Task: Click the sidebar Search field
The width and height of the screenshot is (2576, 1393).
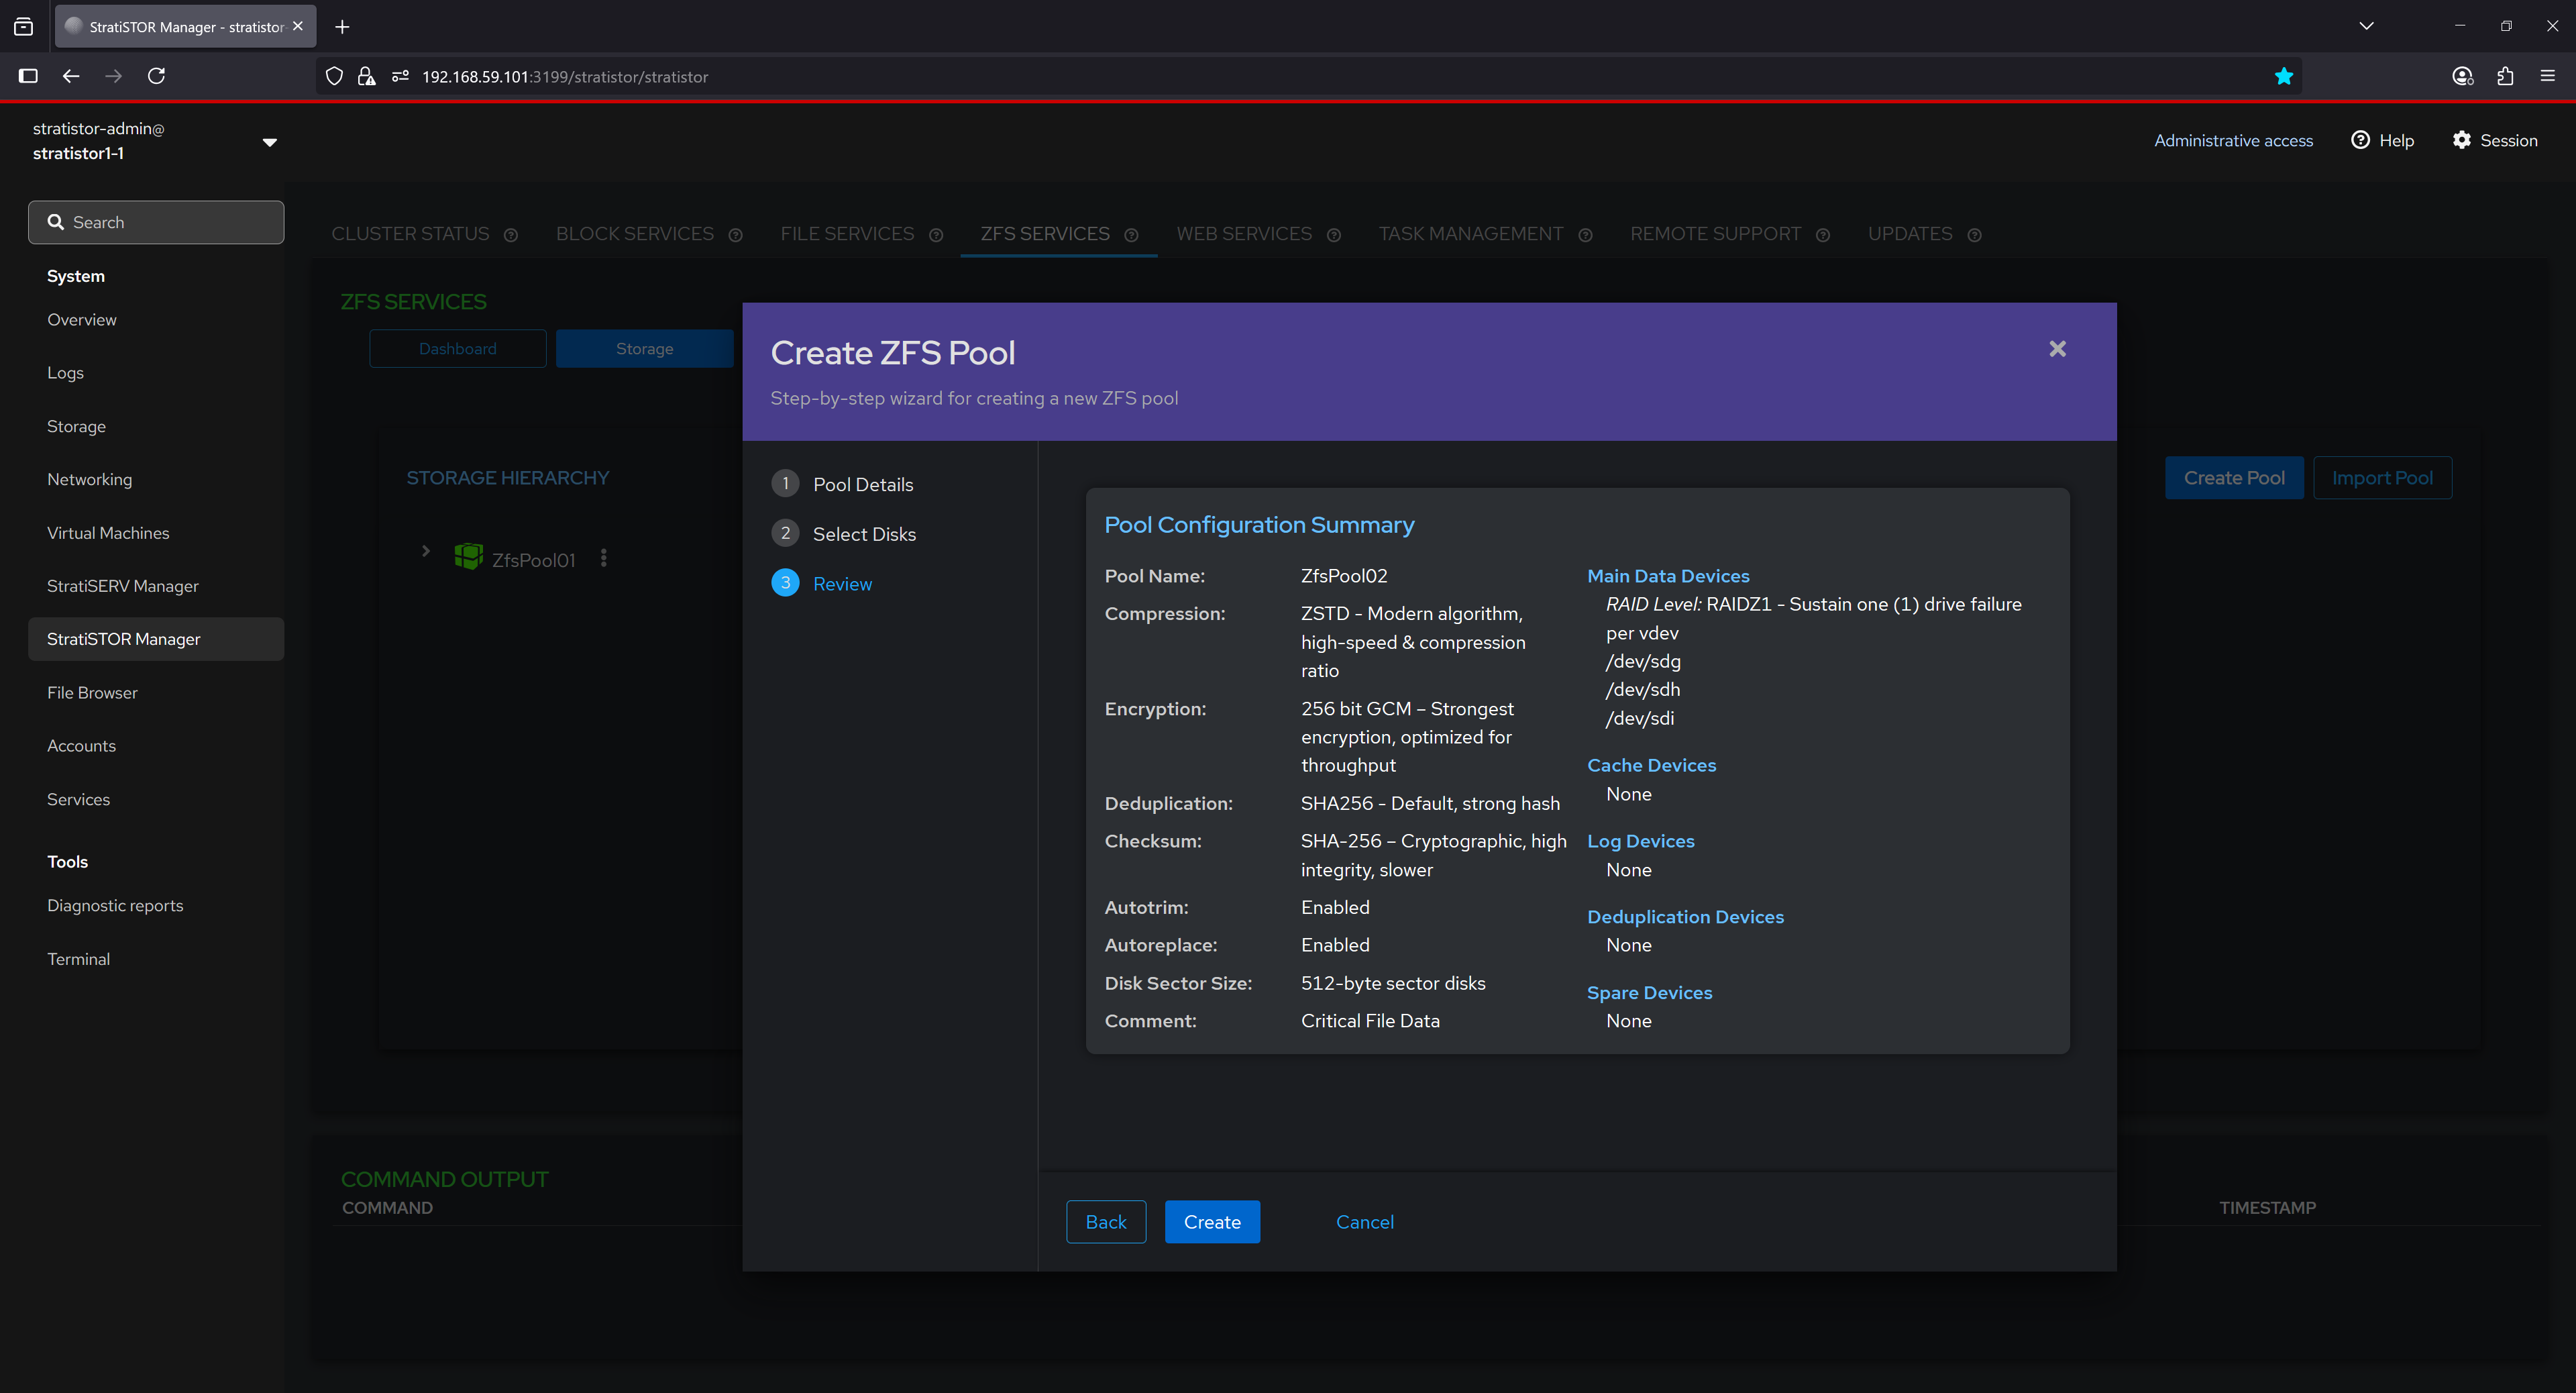Action: pyautogui.click(x=156, y=222)
